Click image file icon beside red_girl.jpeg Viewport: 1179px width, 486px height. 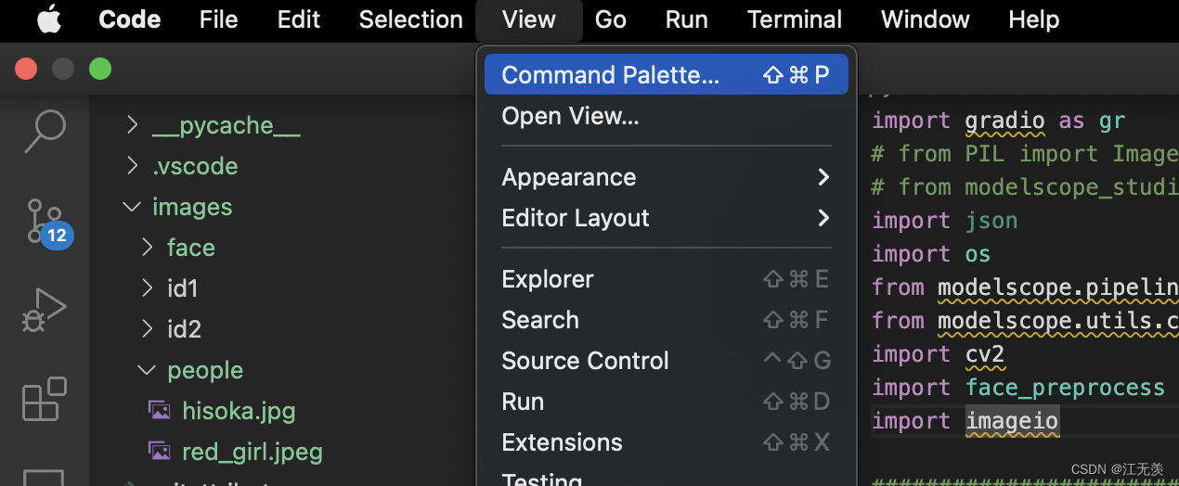coord(160,452)
